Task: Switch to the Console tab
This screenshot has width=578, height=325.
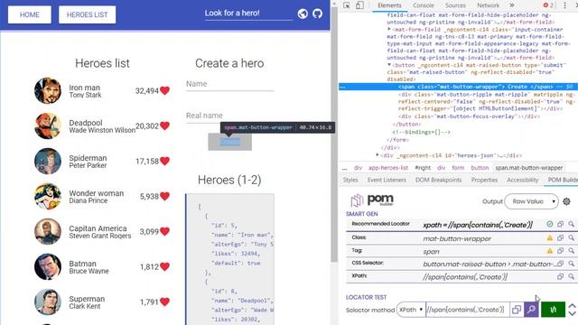Action: [x=424, y=5]
